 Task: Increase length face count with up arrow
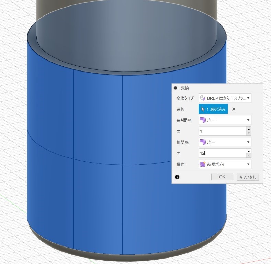click(x=249, y=129)
